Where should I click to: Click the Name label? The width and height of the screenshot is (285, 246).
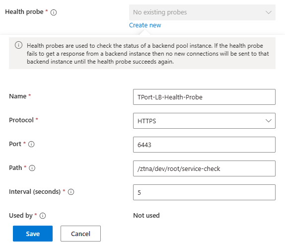pyautogui.click(x=18, y=96)
